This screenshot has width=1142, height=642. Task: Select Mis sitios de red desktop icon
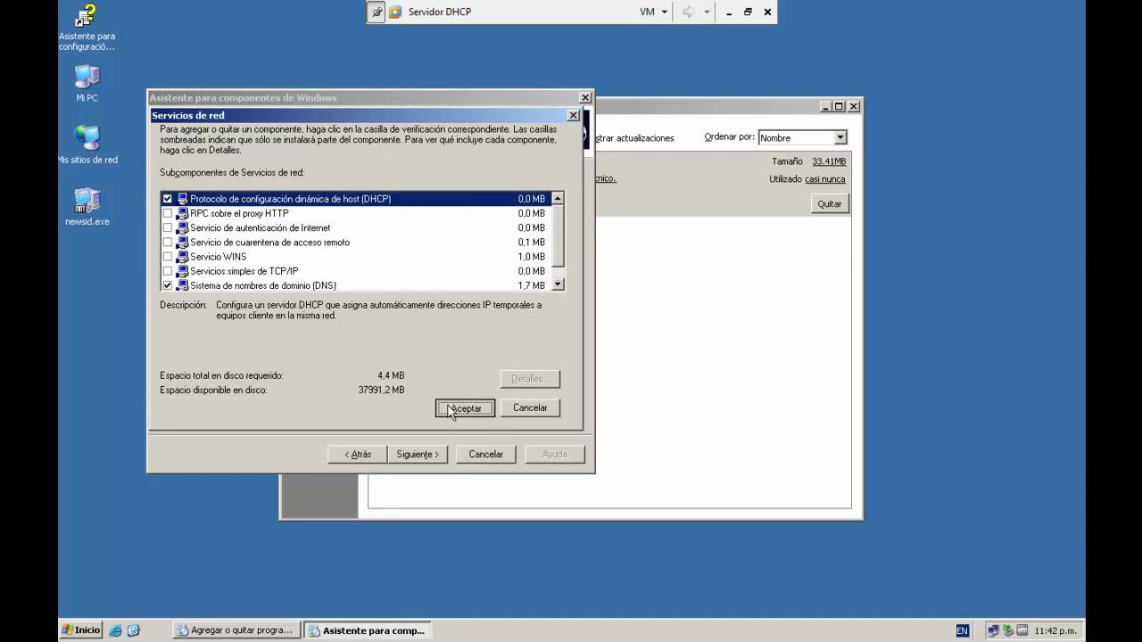(x=87, y=145)
